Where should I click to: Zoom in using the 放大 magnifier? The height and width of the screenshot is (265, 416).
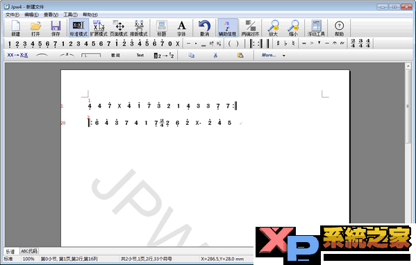tap(273, 28)
